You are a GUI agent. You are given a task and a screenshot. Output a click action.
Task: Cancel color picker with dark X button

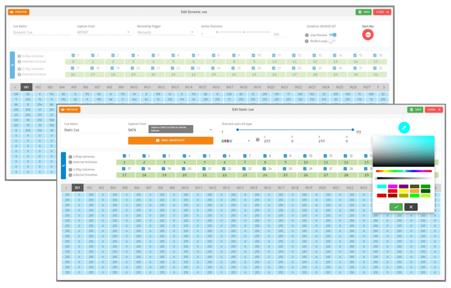(411, 207)
